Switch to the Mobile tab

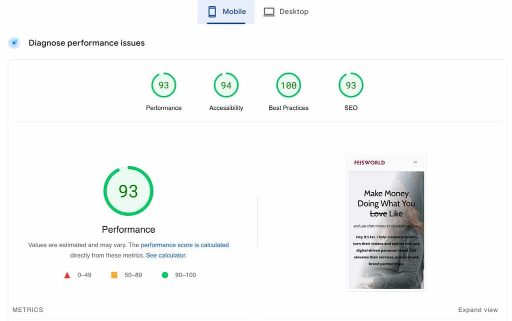click(226, 11)
